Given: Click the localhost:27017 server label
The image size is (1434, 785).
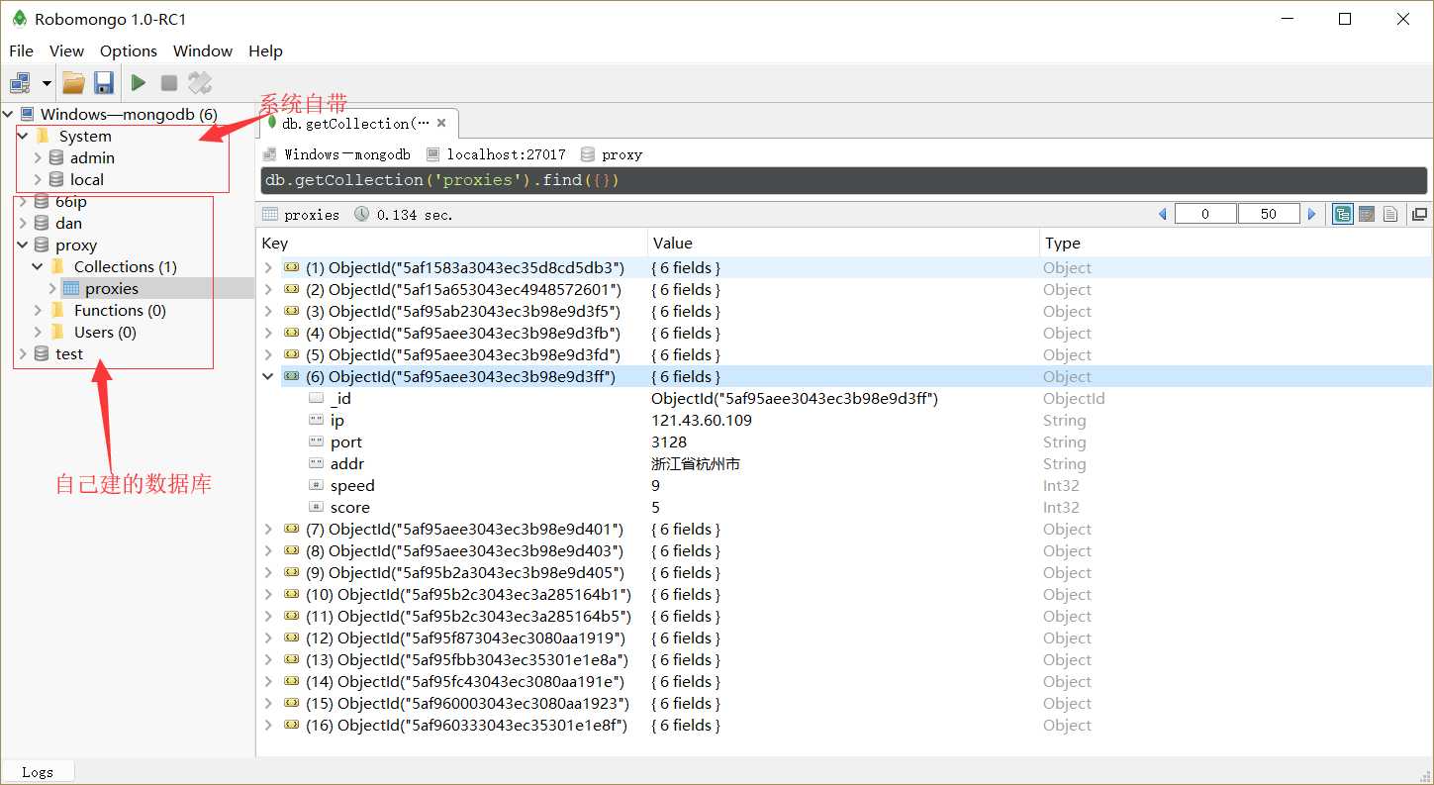Looking at the screenshot, I should click(507, 154).
